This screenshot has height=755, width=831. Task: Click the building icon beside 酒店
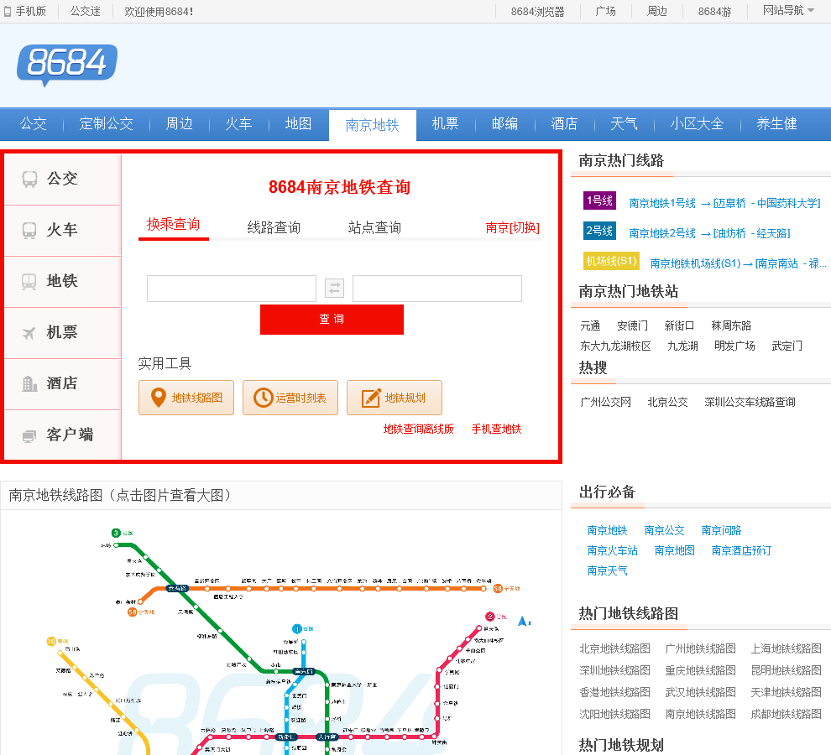point(29,383)
